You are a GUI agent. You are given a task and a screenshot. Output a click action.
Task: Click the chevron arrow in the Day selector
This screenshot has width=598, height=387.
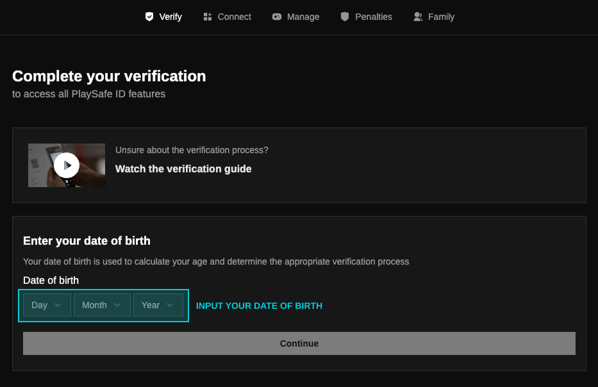pyautogui.click(x=58, y=305)
